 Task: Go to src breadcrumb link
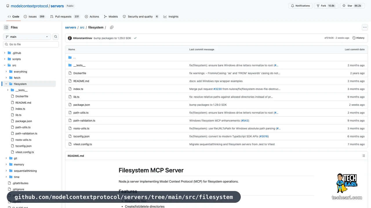(x=82, y=27)
